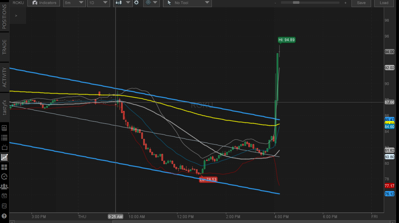Click the zoom out minus button
Screen dimensions: 399x223
tap(275, 3)
